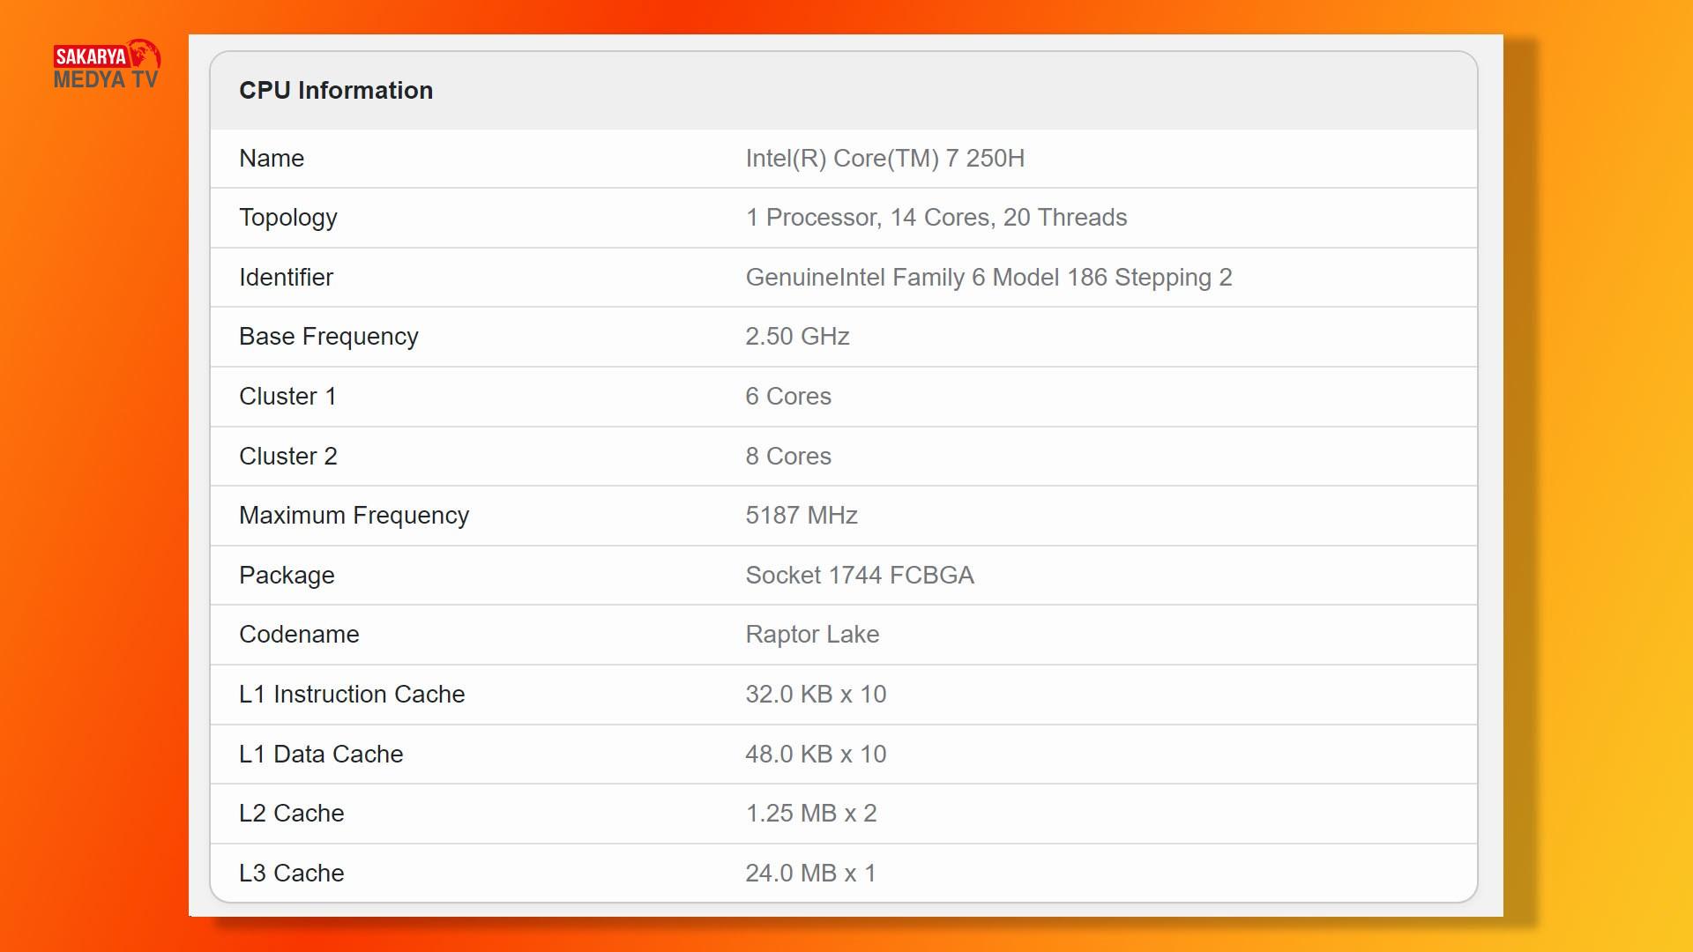Click the Raptor Lake codename value
Viewport: 1693px width, 952px height.
click(x=812, y=635)
